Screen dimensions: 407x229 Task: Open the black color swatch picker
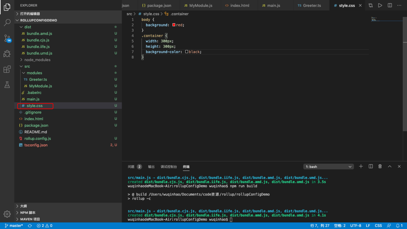pos(187,52)
